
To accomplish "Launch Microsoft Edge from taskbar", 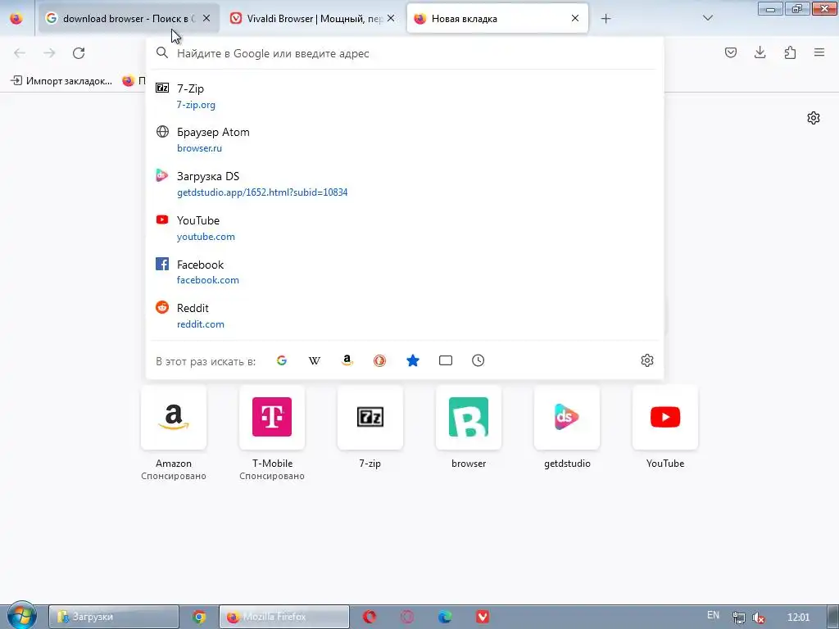I will click(x=445, y=617).
